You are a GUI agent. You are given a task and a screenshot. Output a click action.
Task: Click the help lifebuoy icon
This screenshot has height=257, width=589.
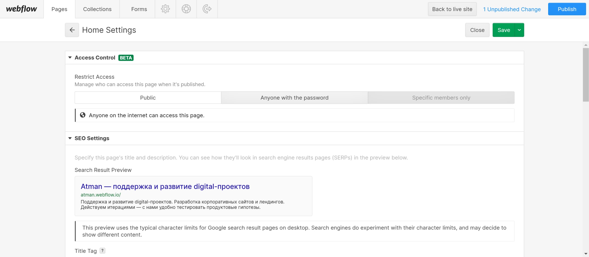186,9
